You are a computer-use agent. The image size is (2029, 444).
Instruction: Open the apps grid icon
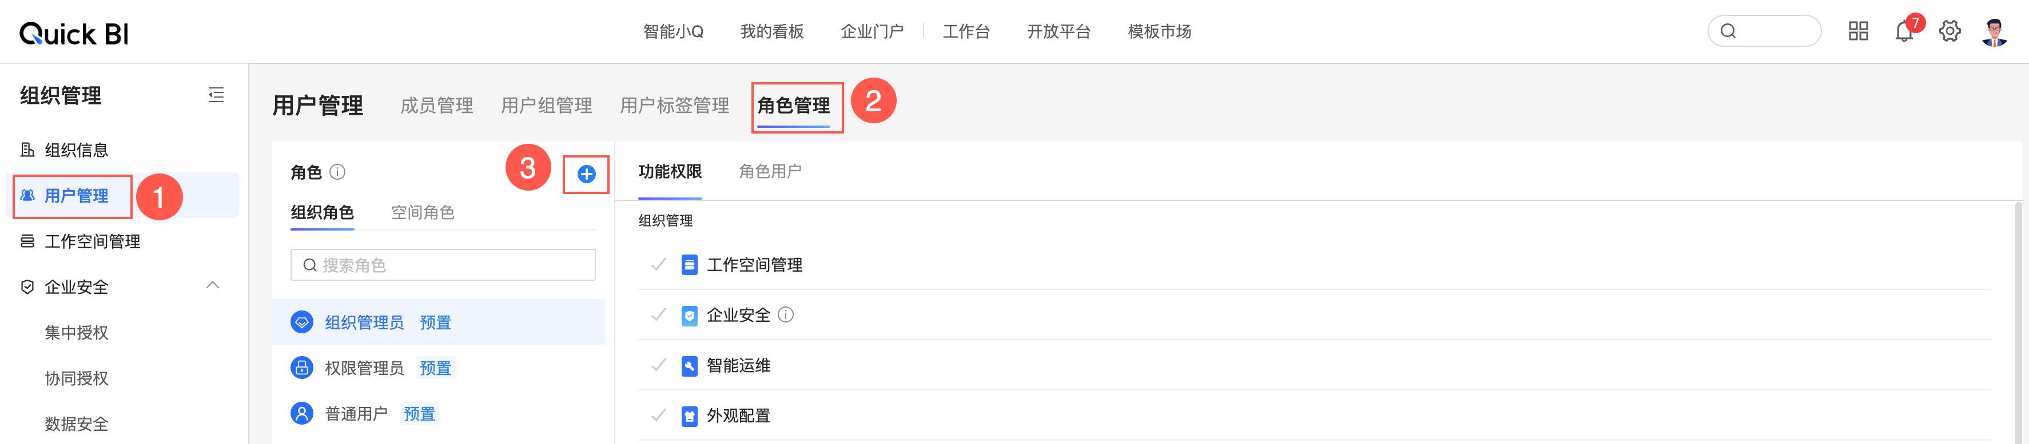(x=1858, y=31)
